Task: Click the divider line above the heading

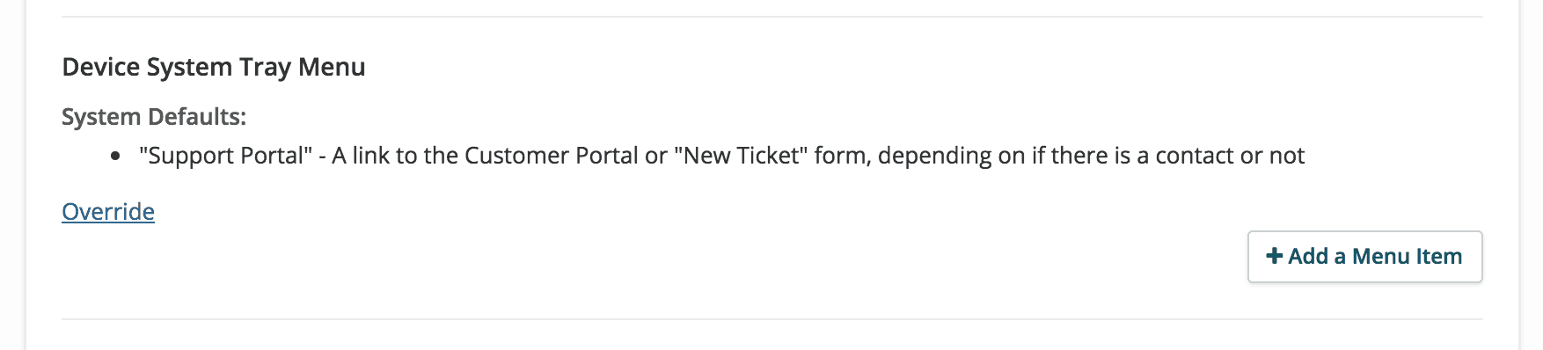Action: tap(772, 17)
